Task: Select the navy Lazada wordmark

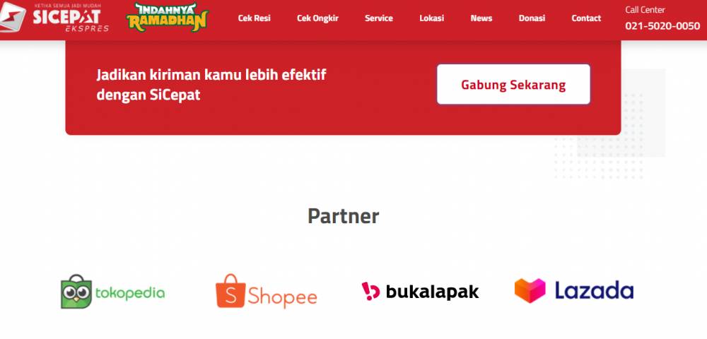Action: click(x=594, y=290)
